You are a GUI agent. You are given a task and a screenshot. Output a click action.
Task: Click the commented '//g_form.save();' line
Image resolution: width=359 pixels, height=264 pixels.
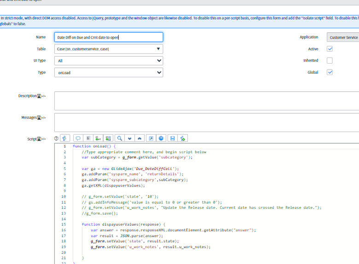(100, 213)
